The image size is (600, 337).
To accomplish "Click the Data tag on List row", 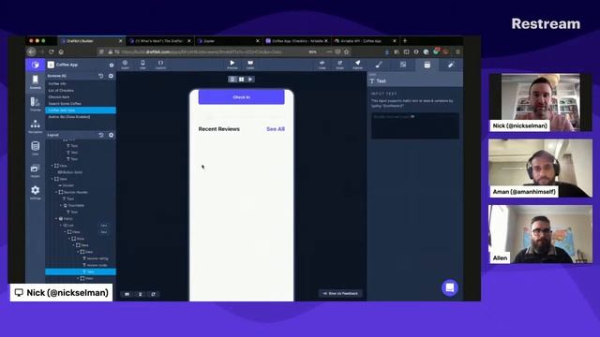I will (104, 226).
